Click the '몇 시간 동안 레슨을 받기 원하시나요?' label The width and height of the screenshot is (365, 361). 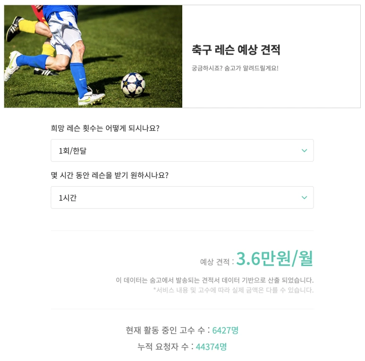pyautogui.click(x=110, y=175)
